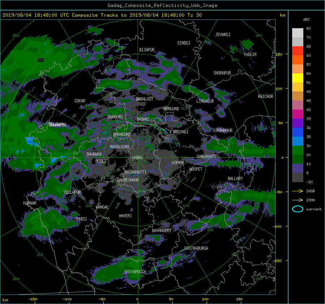Click the NARAGUND label

pyautogui.click(x=122, y=134)
